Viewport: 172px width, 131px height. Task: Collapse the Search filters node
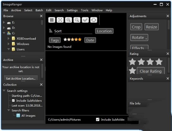9,110
